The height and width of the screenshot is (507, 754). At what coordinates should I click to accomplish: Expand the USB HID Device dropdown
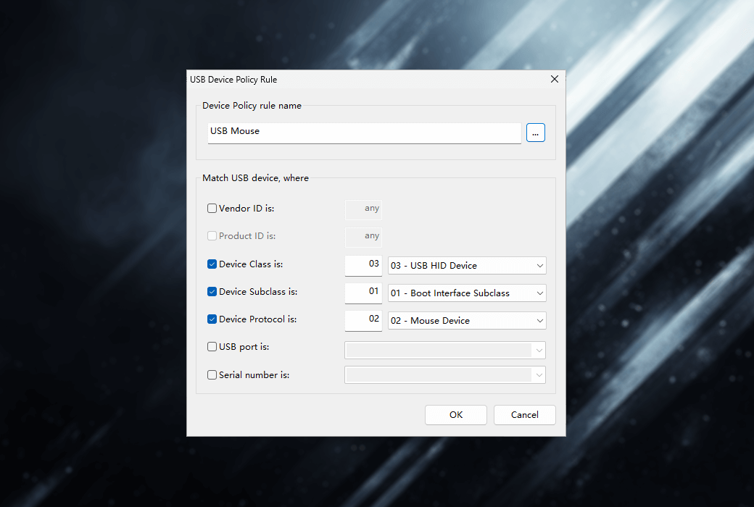(467, 266)
